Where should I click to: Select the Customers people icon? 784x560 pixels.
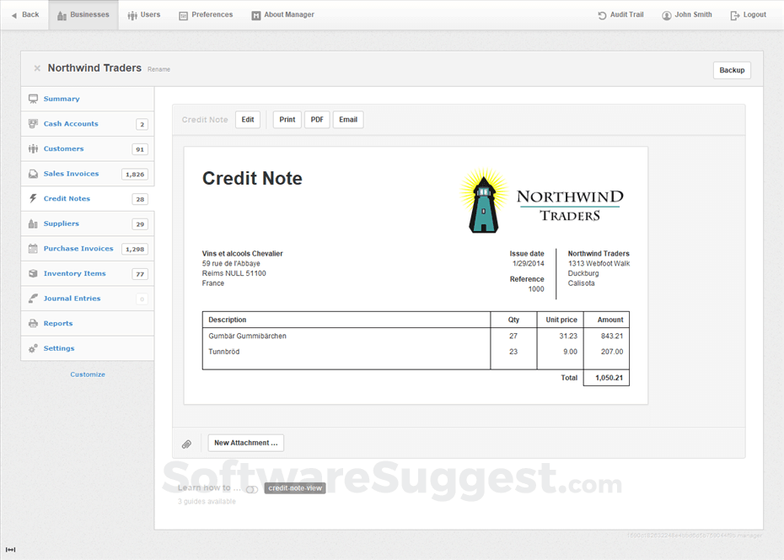pyautogui.click(x=33, y=148)
